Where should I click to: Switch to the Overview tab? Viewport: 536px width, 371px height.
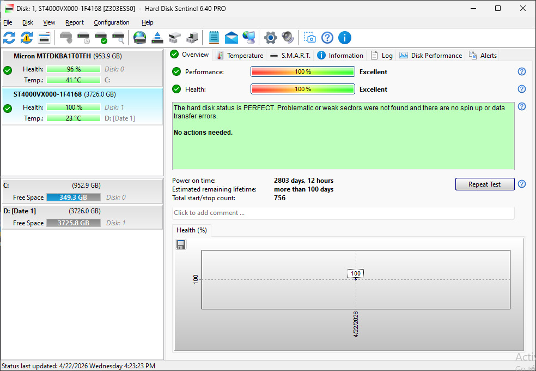click(190, 55)
